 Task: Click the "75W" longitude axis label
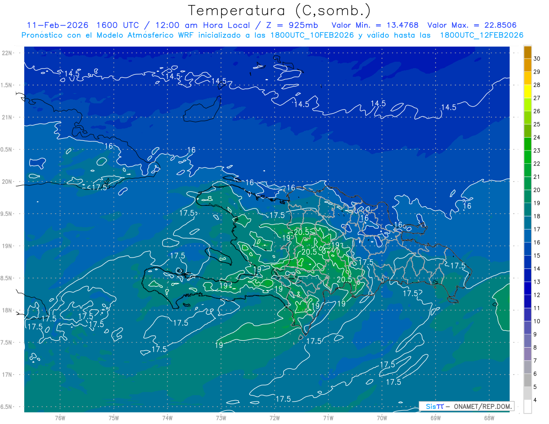pos(114,418)
